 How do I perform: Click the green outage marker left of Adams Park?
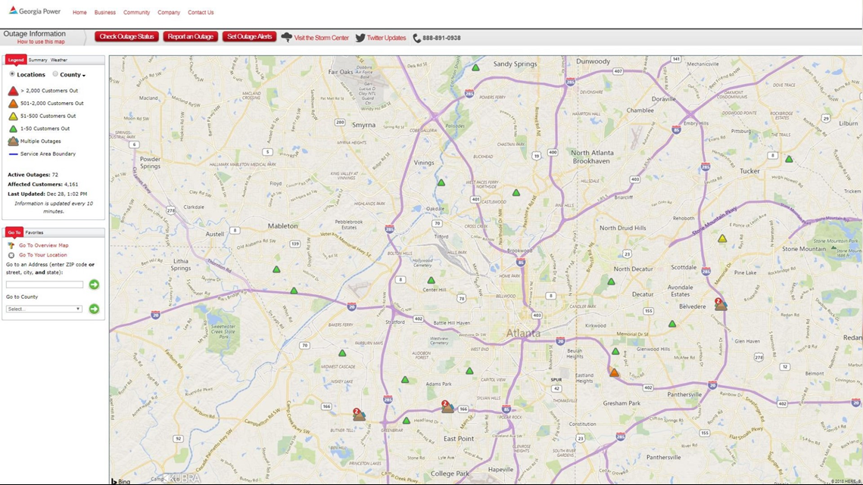click(405, 380)
